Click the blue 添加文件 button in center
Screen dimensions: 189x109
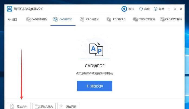point(95,86)
